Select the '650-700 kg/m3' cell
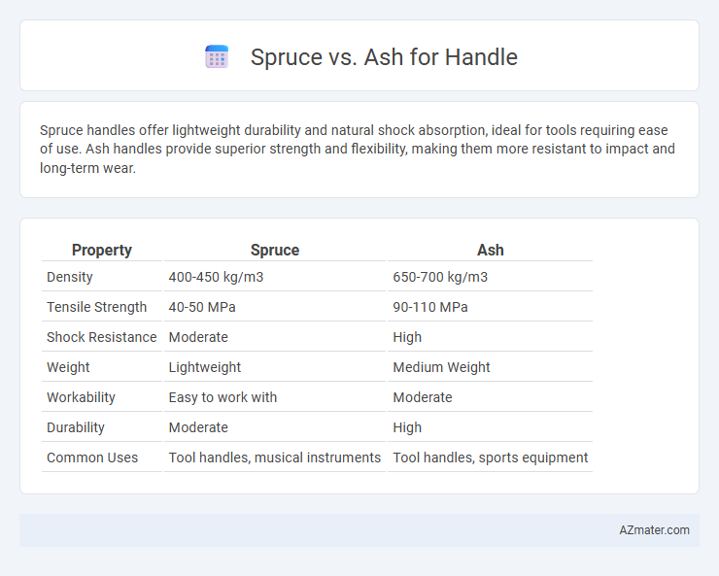 491,277
